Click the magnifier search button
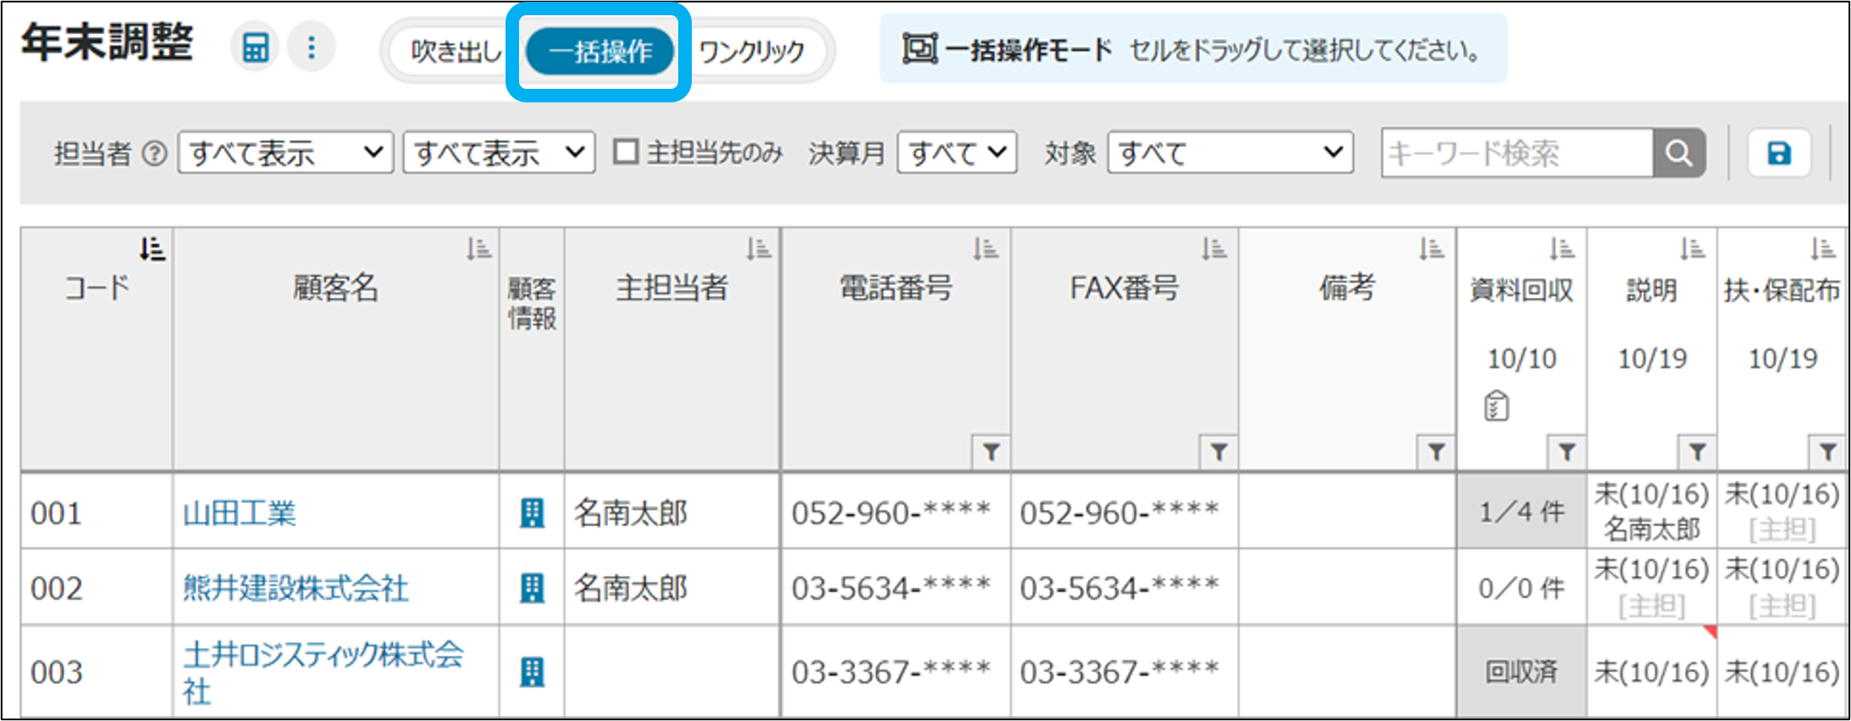 (1678, 153)
